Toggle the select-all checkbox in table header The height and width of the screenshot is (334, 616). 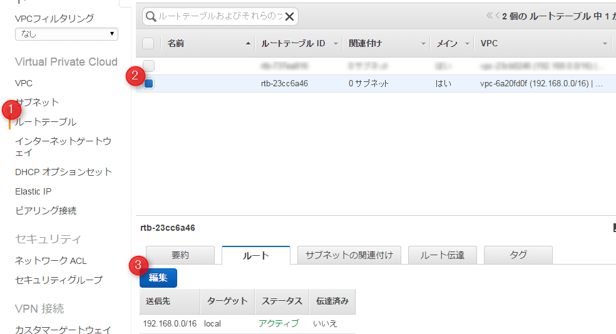point(148,44)
